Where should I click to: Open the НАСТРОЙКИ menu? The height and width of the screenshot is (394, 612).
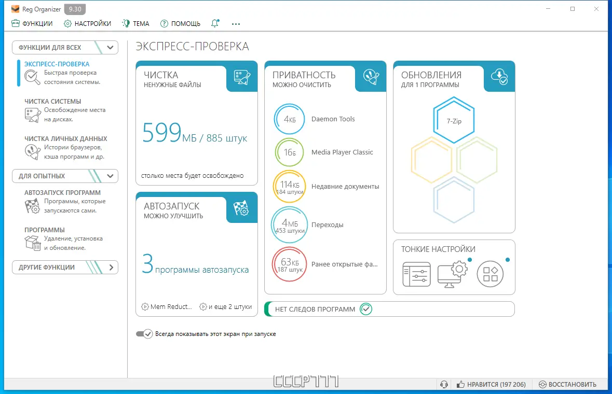coord(88,23)
